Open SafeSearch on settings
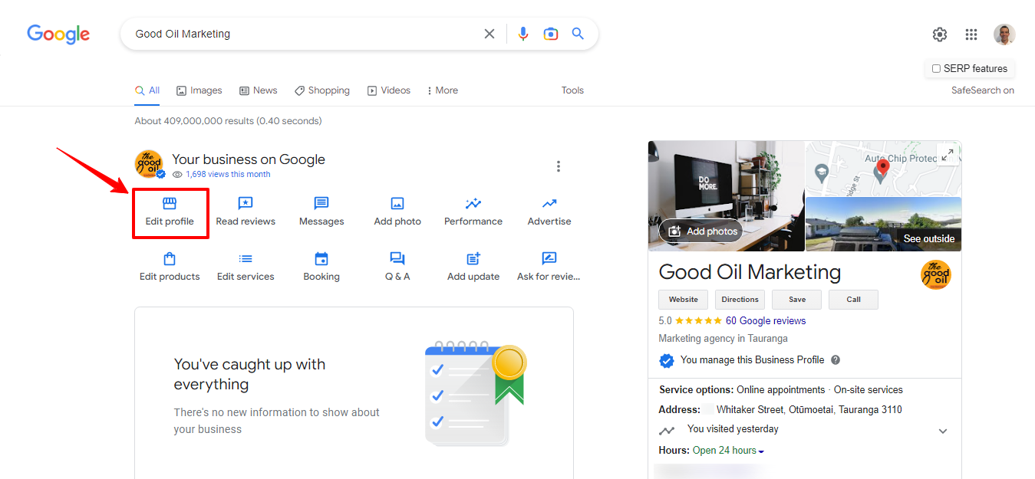The height and width of the screenshot is (479, 1035). pos(983,90)
